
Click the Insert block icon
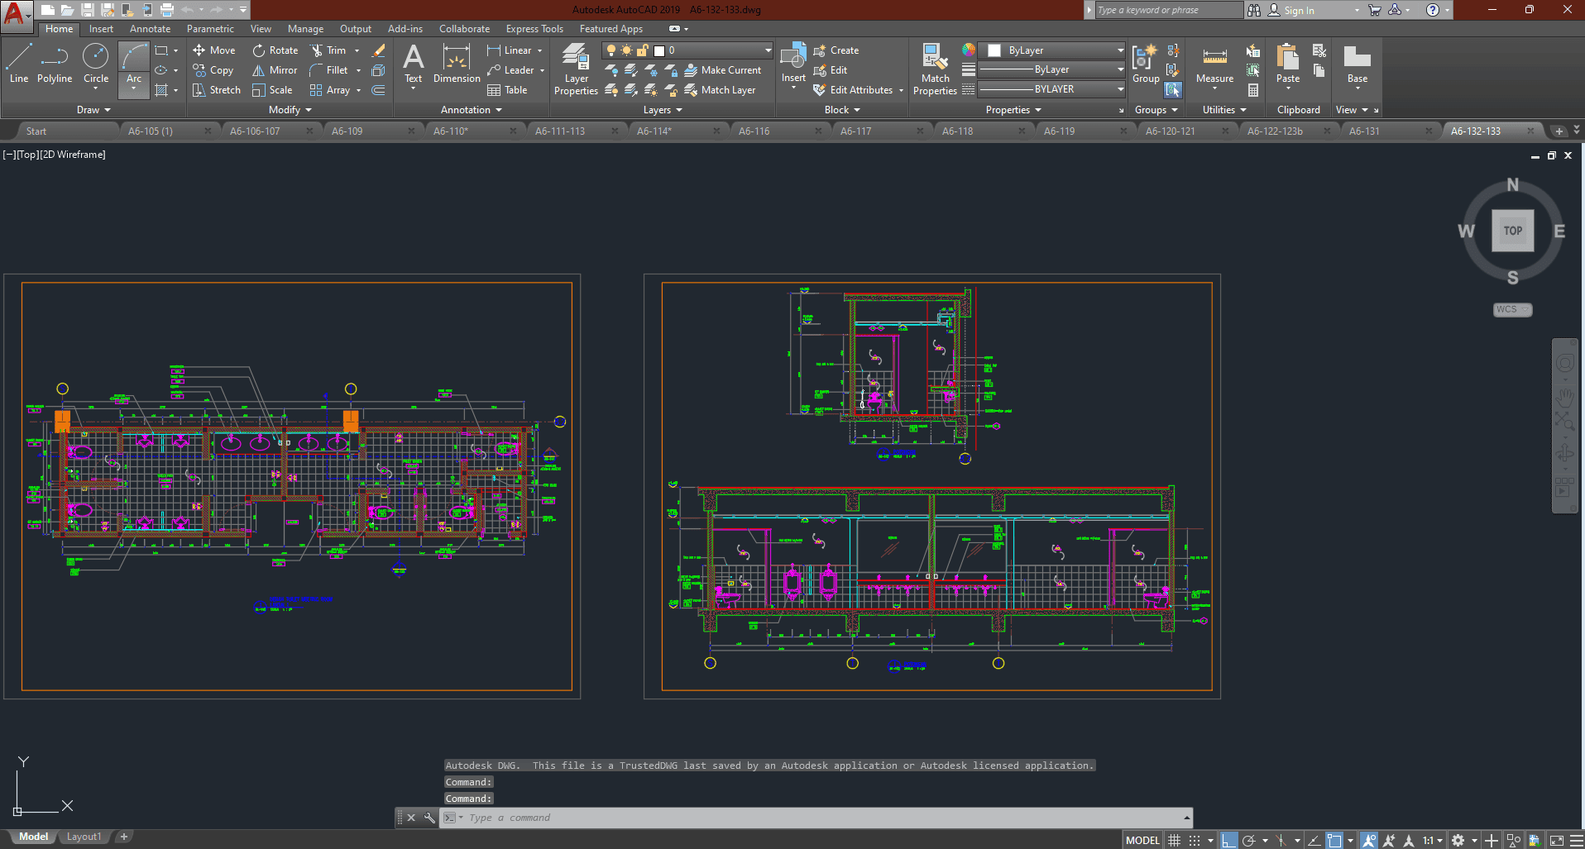[x=793, y=58]
